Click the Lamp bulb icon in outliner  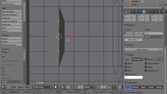coord(130,4)
